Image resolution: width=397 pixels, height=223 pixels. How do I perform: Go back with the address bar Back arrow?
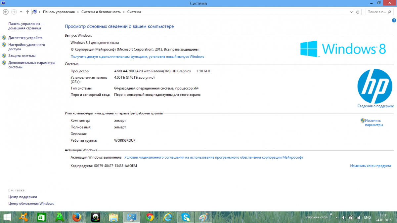click(x=5, y=12)
